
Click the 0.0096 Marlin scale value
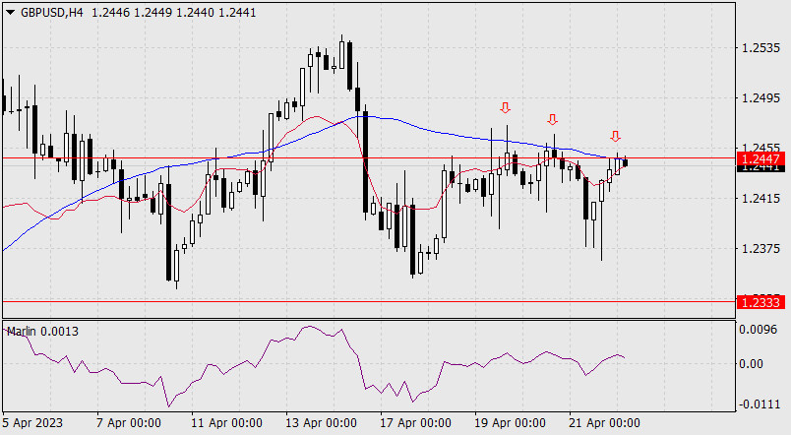click(761, 331)
